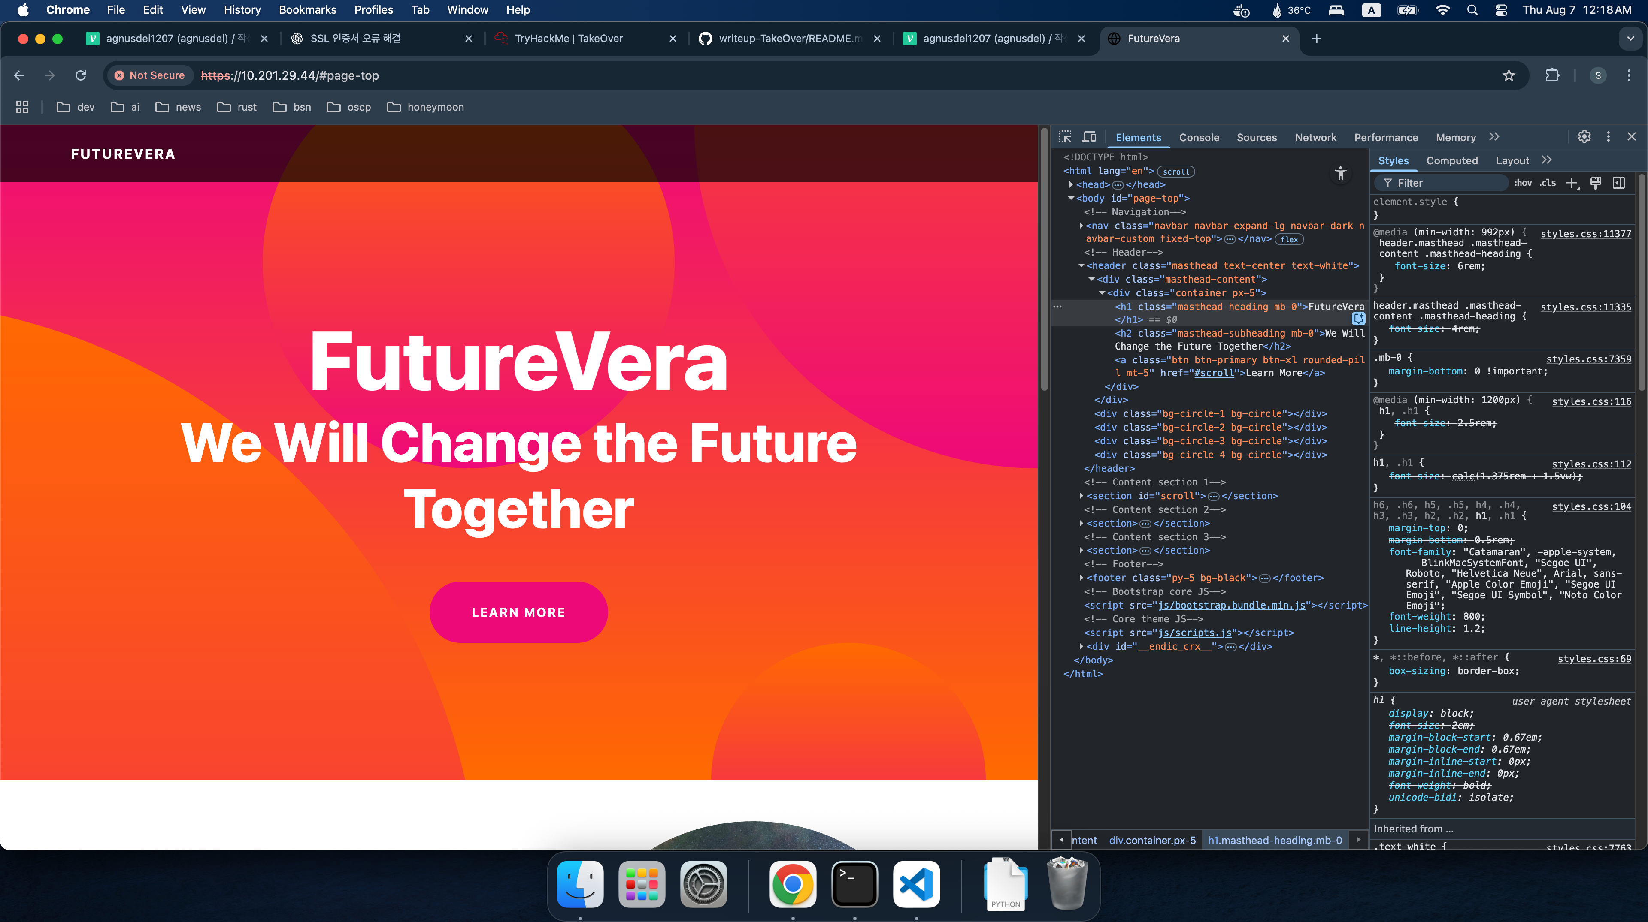Toggle the device toolbar icon
The width and height of the screenshot is (1648, 922).
[1089, 137]
